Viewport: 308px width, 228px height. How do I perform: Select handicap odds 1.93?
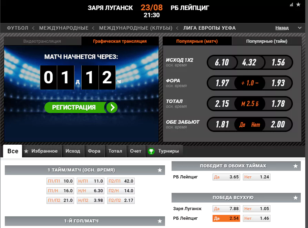(278, 83)
